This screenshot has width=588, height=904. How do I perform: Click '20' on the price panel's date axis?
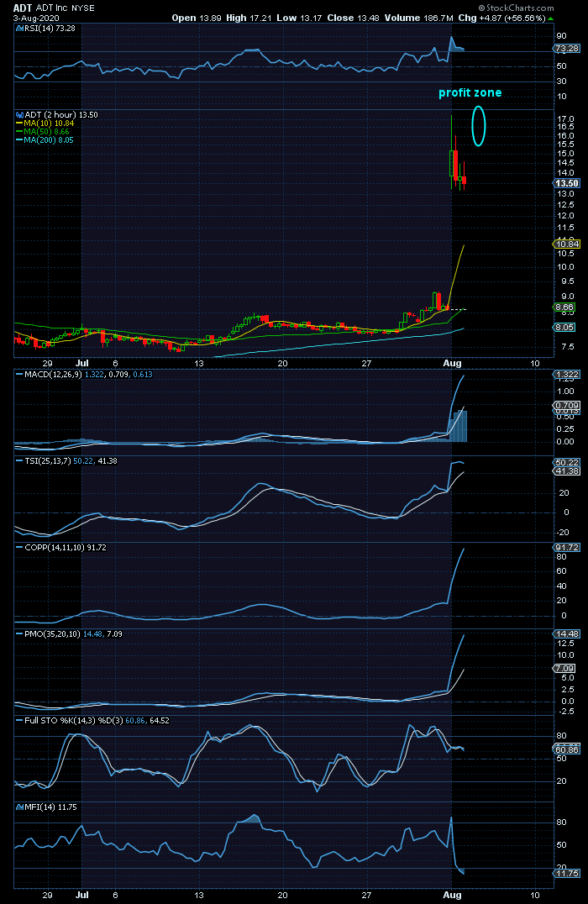282,363
